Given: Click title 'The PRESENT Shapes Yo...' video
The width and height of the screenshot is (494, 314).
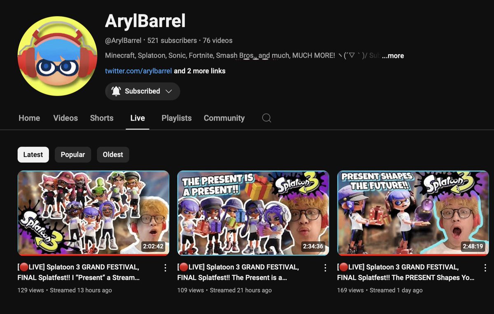Looking at the screenshot, I should [407, 272].
